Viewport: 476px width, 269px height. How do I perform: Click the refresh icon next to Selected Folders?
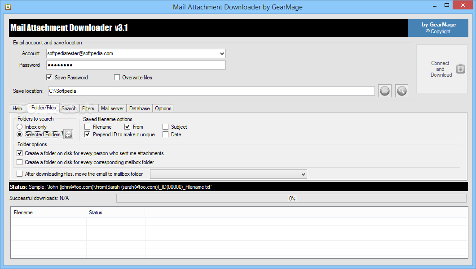coord(68,134)
